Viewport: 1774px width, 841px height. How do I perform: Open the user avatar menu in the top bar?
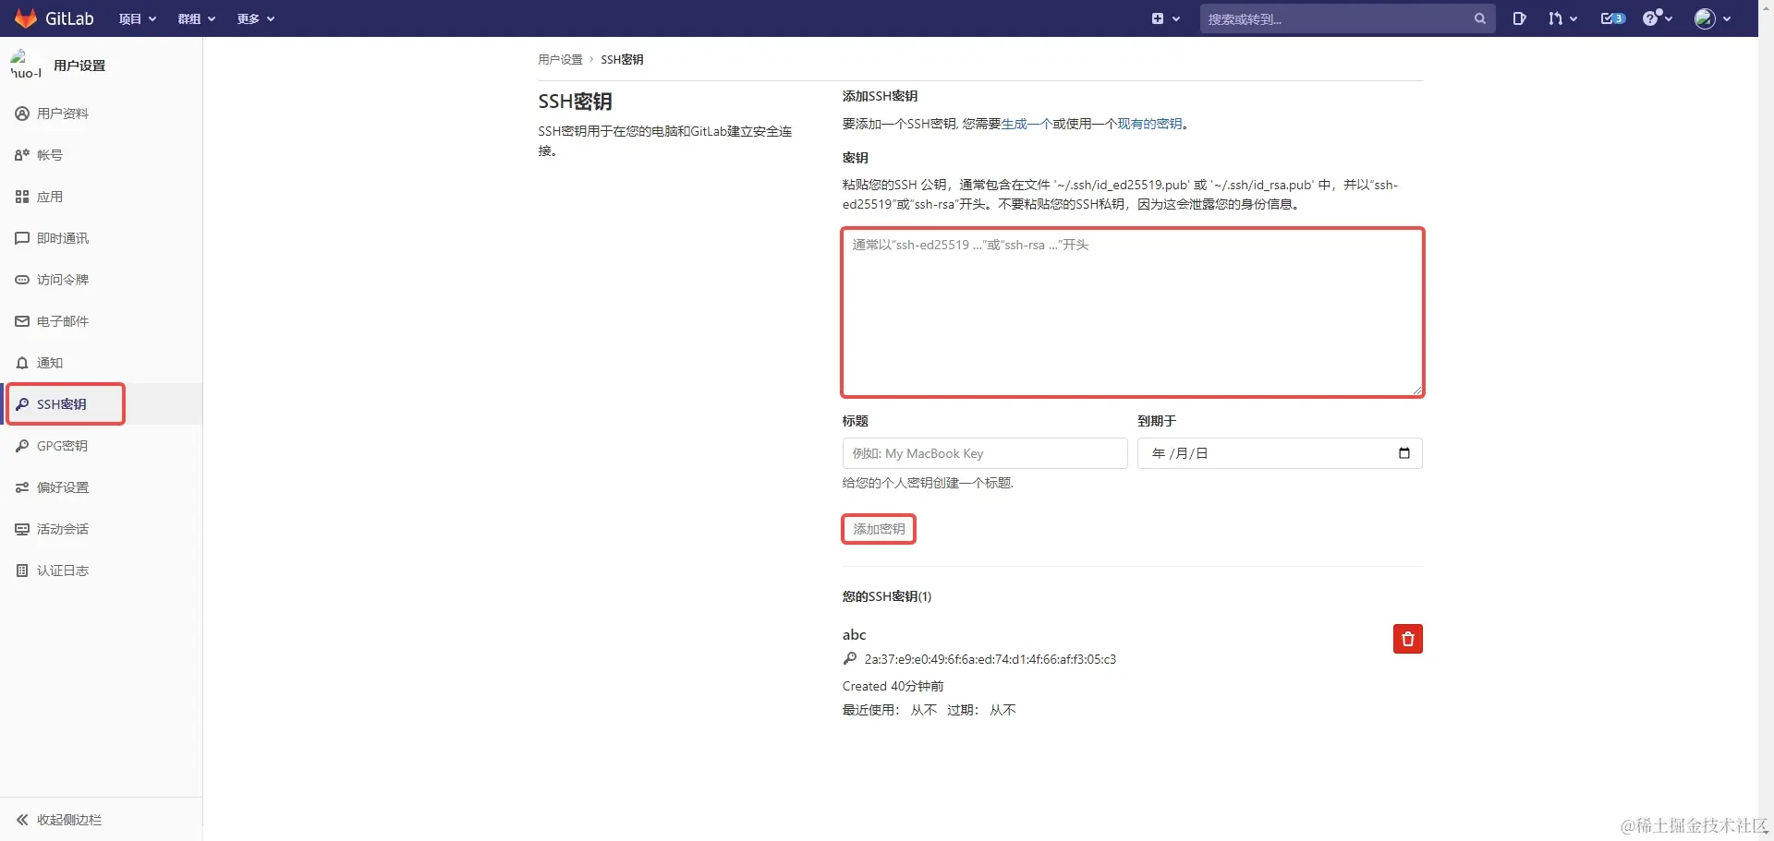(1712, 18)
